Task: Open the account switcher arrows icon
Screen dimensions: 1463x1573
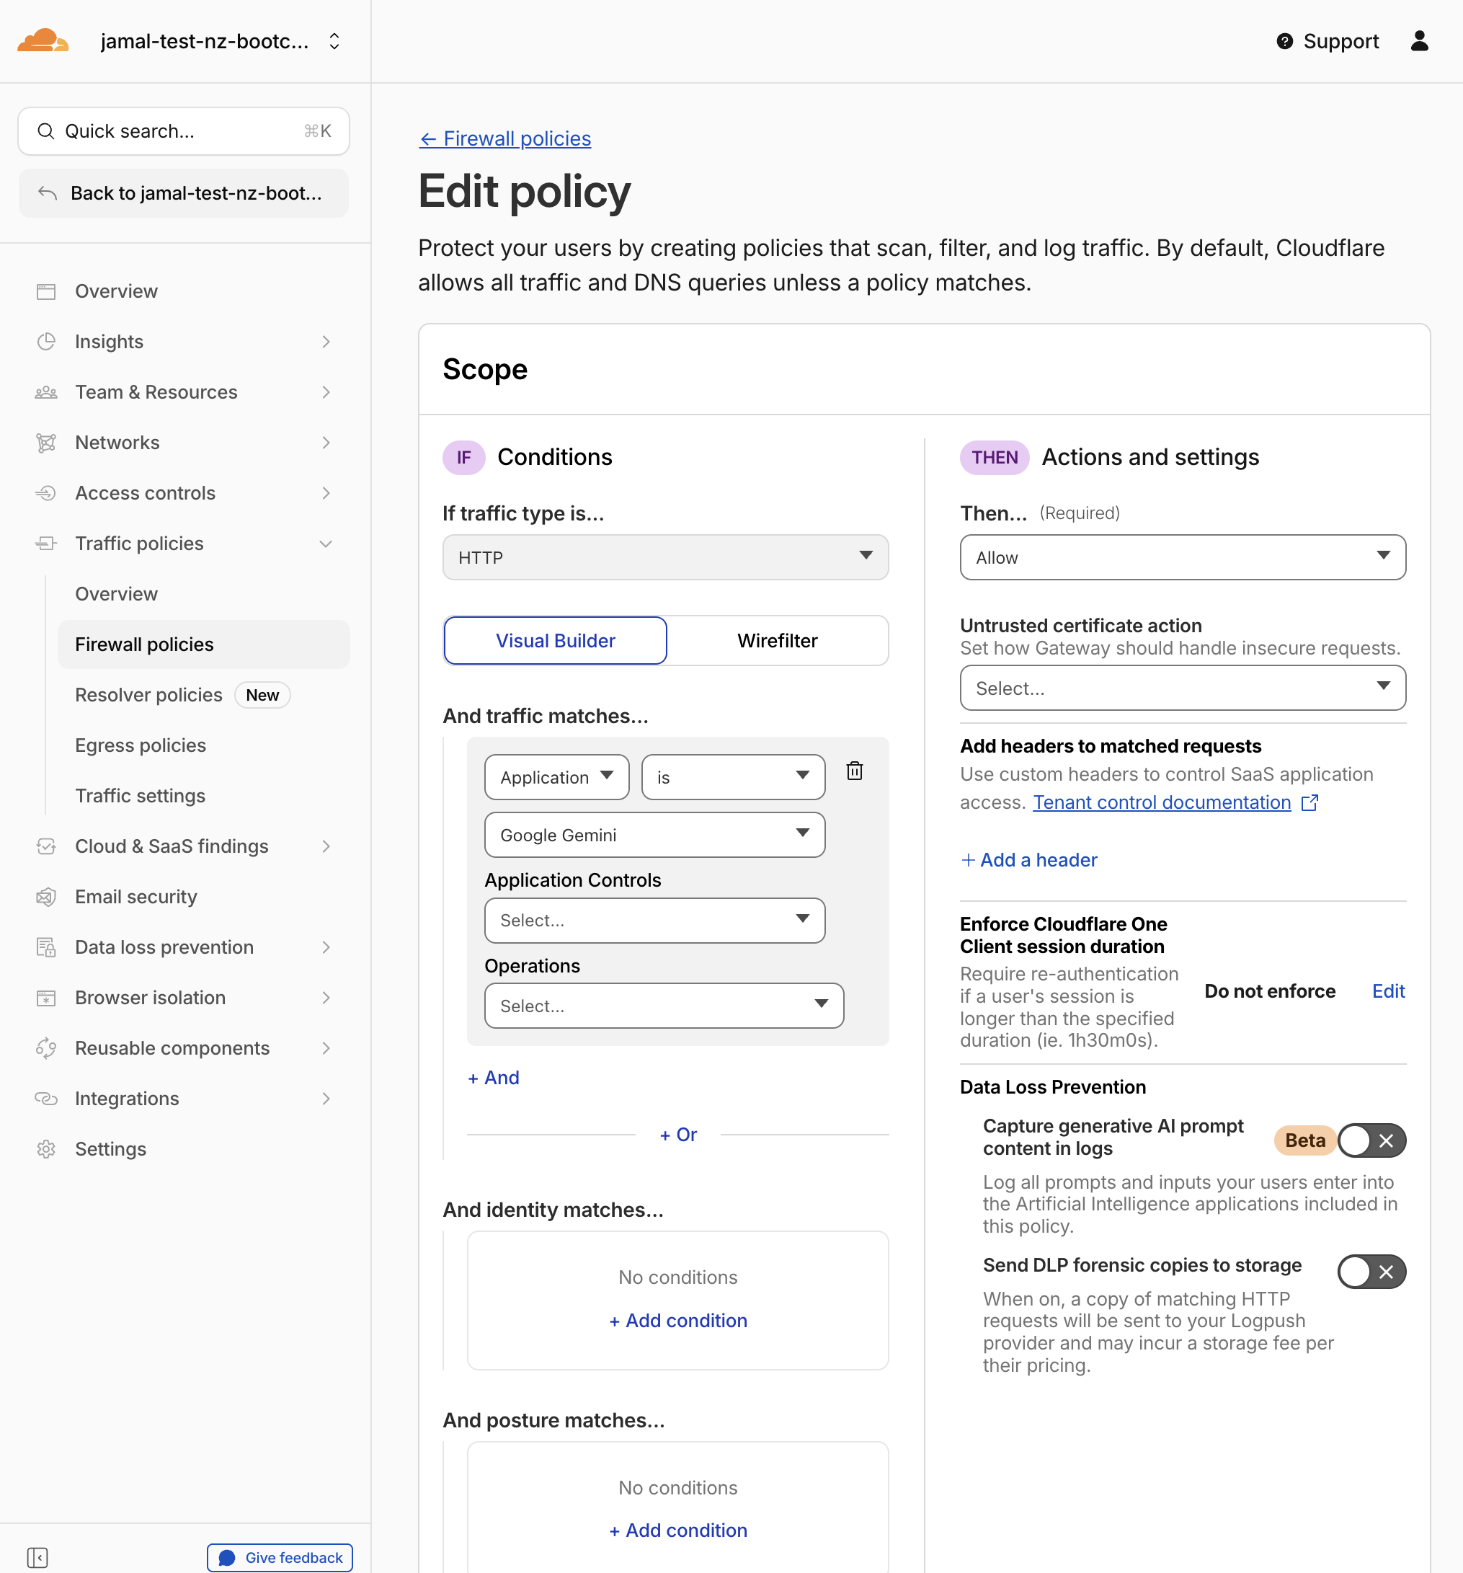Action: [x=334, y=41]
